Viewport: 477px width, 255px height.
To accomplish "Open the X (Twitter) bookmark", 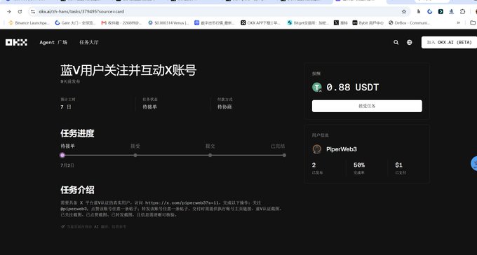I will point(340,23).
